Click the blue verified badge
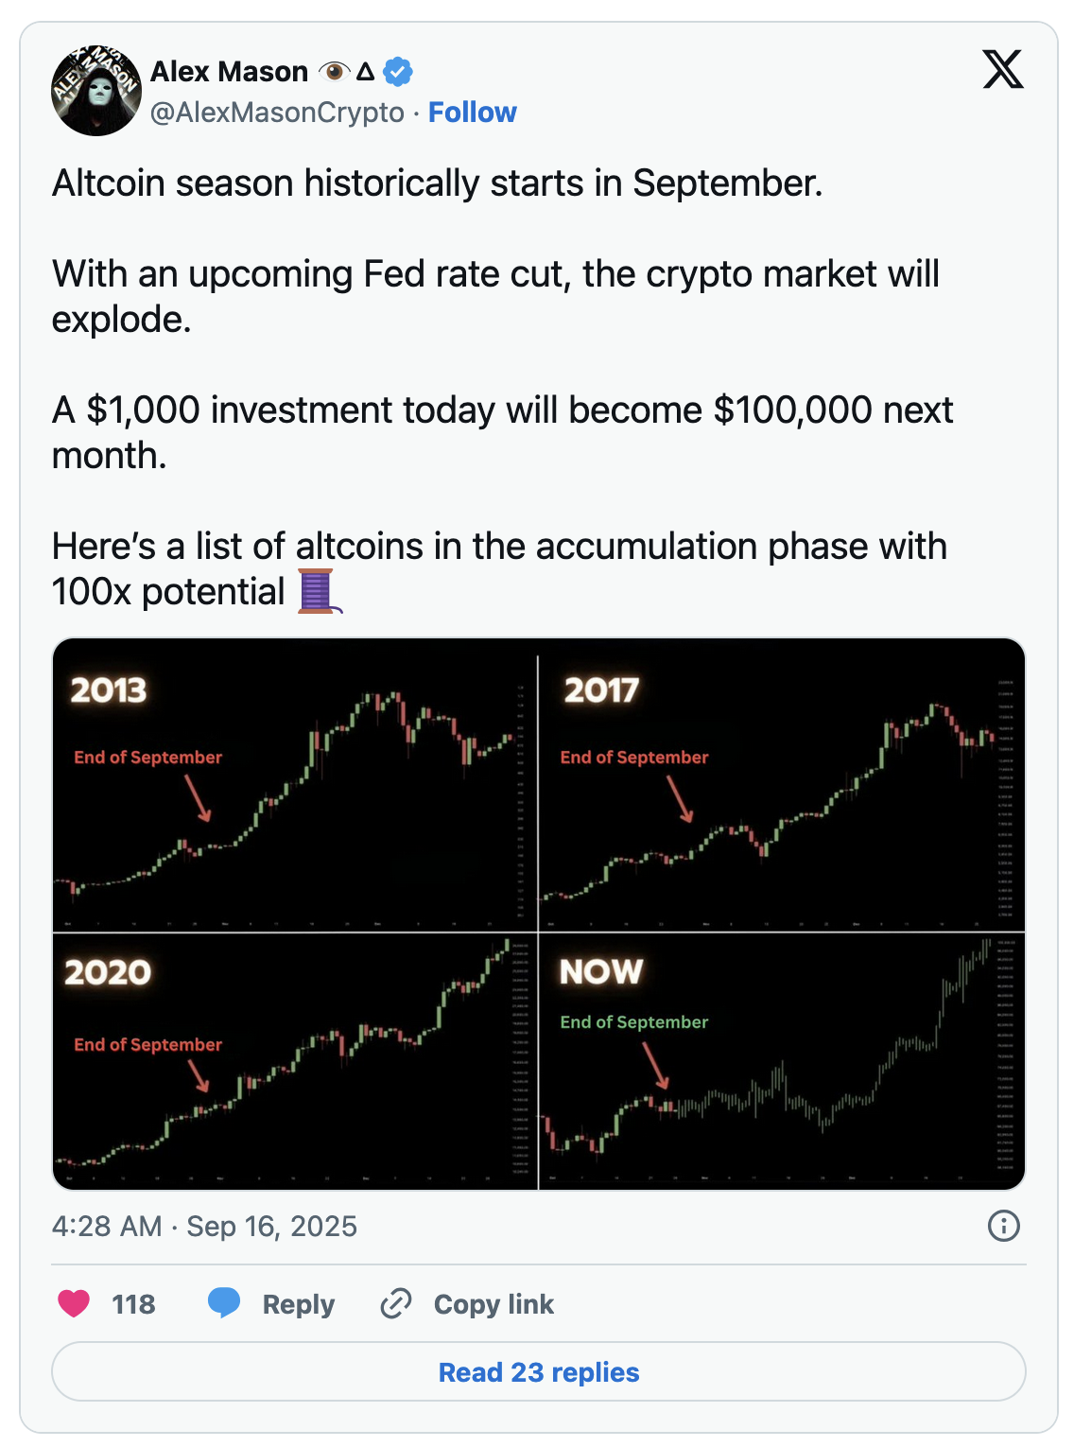1091x1447 pixels. pos(398,72)
